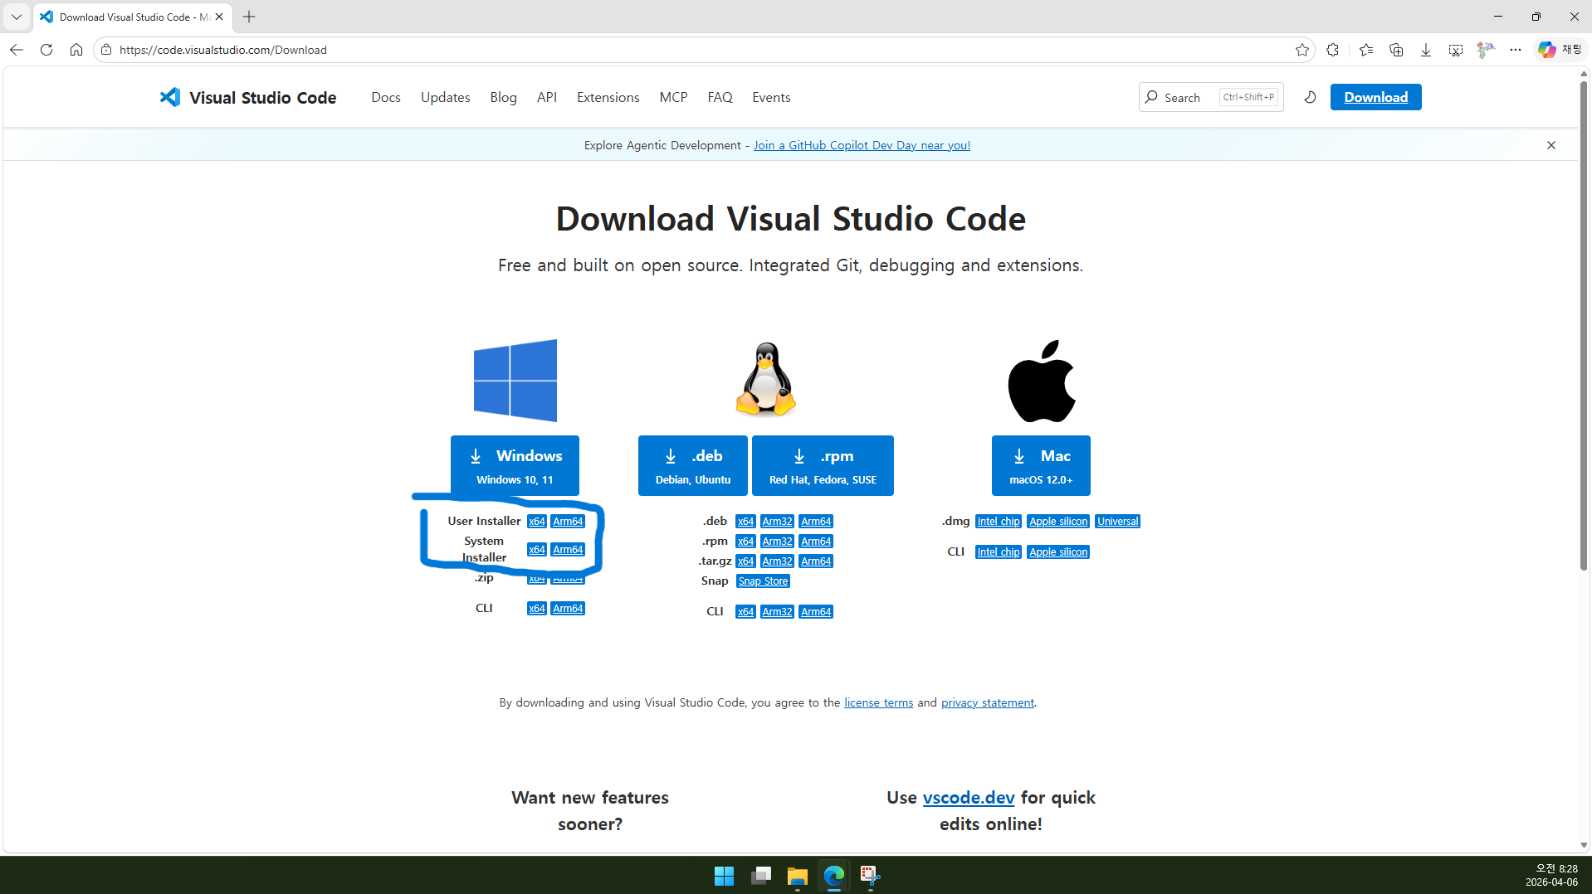The width and height of the screenshot is (1592, 894).
Task: Open the Copilot chat button
Action: (x=1560, y=50)
